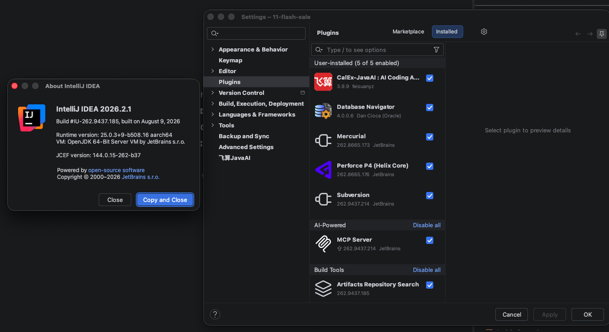Disable all AI-Powered plugins
Screen dimensions: 609x332
[x=427, y=225]
